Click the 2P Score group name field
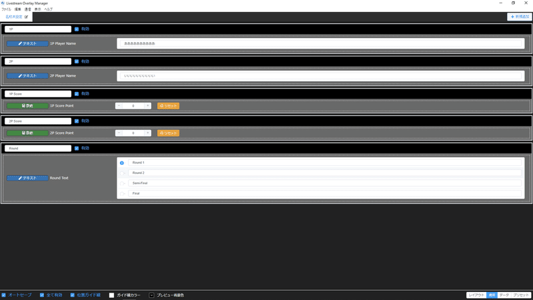The image size is (533, 300). pos(38,121)
